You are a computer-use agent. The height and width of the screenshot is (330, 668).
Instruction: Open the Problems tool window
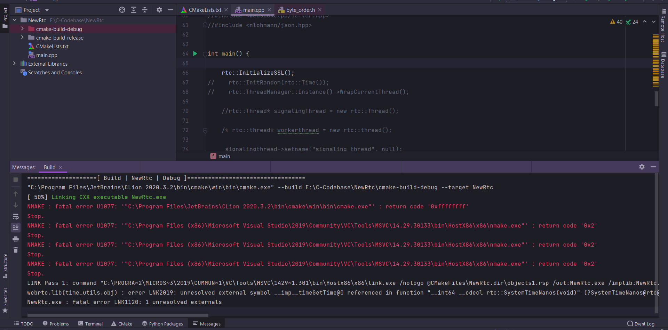(x=56, y=324)
